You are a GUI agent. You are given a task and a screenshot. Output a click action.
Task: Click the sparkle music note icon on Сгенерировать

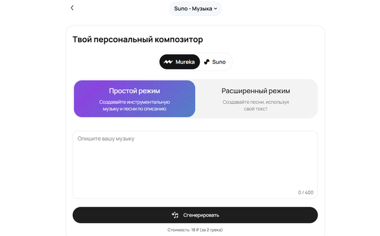tap(175, 215)
